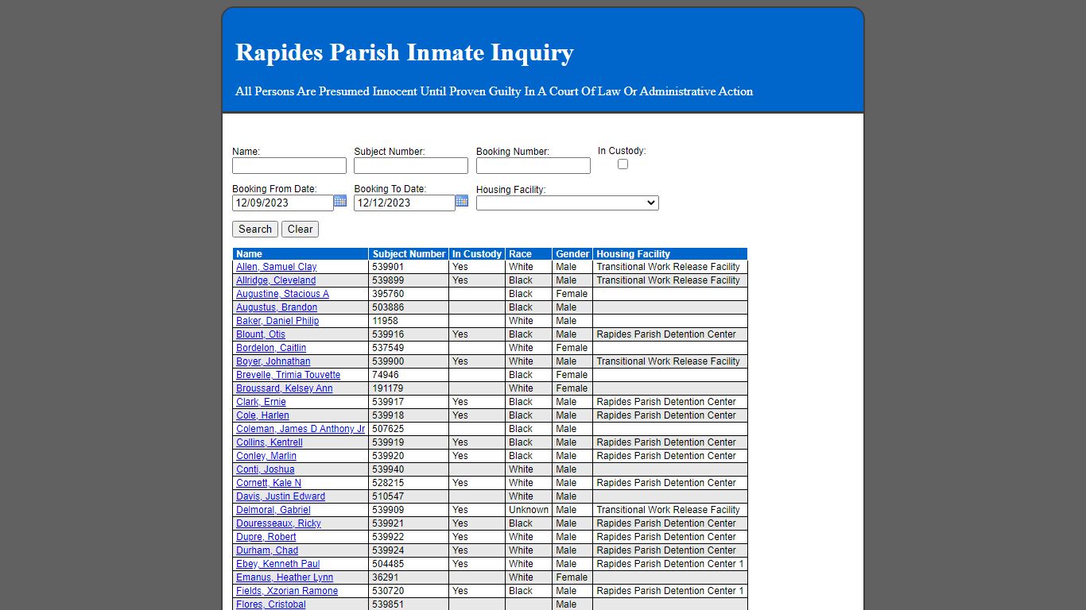Select Ebey's Rapides Parish Detention Center 1 cell

click(x=670, y=564)
